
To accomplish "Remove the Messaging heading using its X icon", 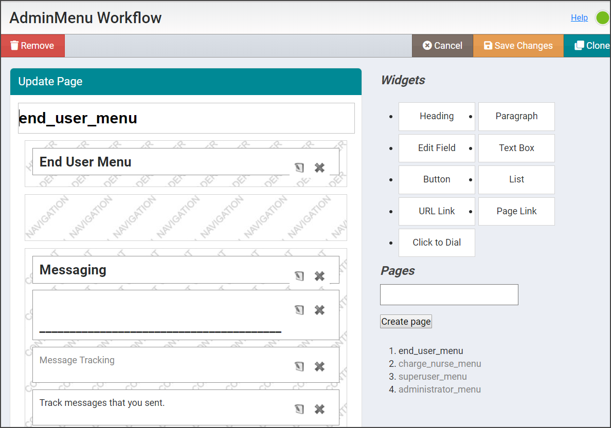I will 319,276.
